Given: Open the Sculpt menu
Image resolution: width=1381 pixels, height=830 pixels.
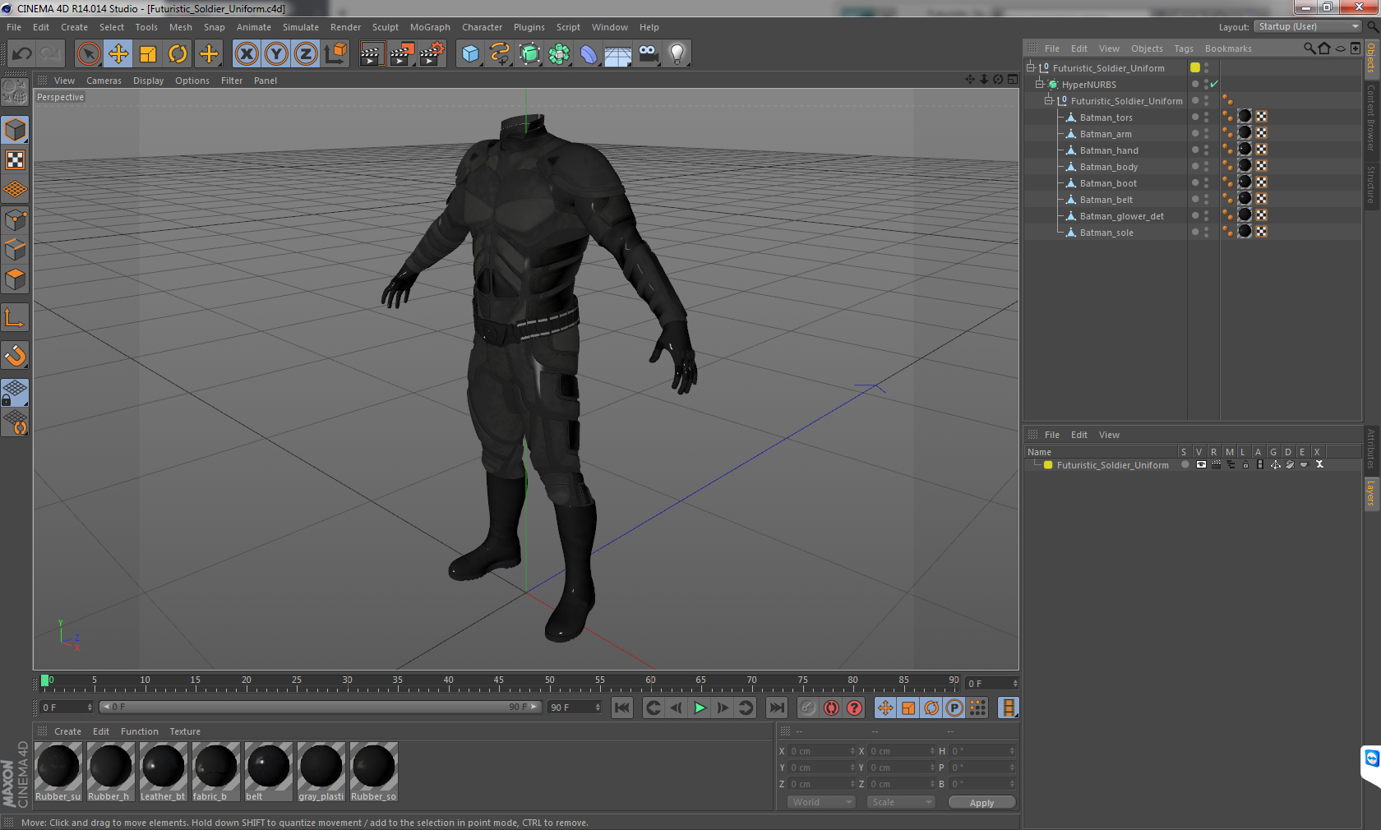Looking at the screenshot, I should tap(386, 27).
